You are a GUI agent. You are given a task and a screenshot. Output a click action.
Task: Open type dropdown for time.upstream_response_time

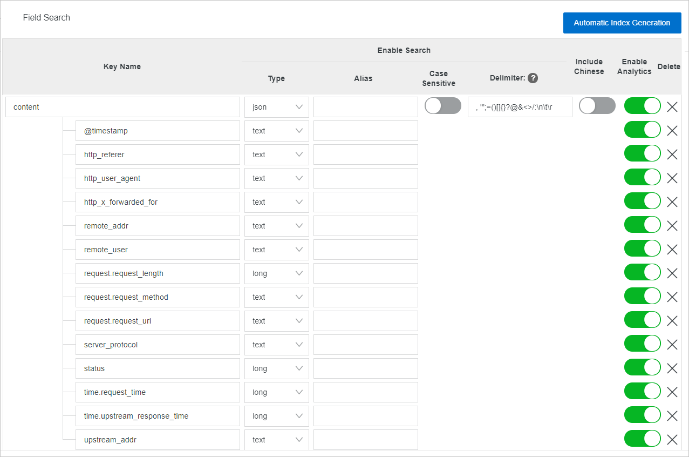(x=277, y=416)
